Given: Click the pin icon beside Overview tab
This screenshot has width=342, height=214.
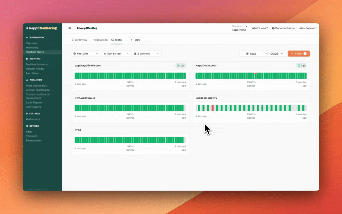Looking at the screenshot, I should (x=73, y=40).
